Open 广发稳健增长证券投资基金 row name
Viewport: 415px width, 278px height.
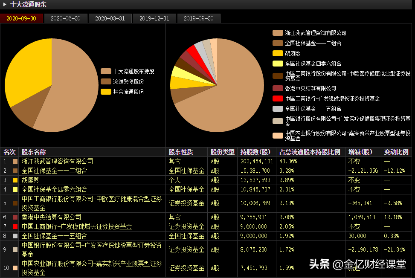click(x=77, y=227)
